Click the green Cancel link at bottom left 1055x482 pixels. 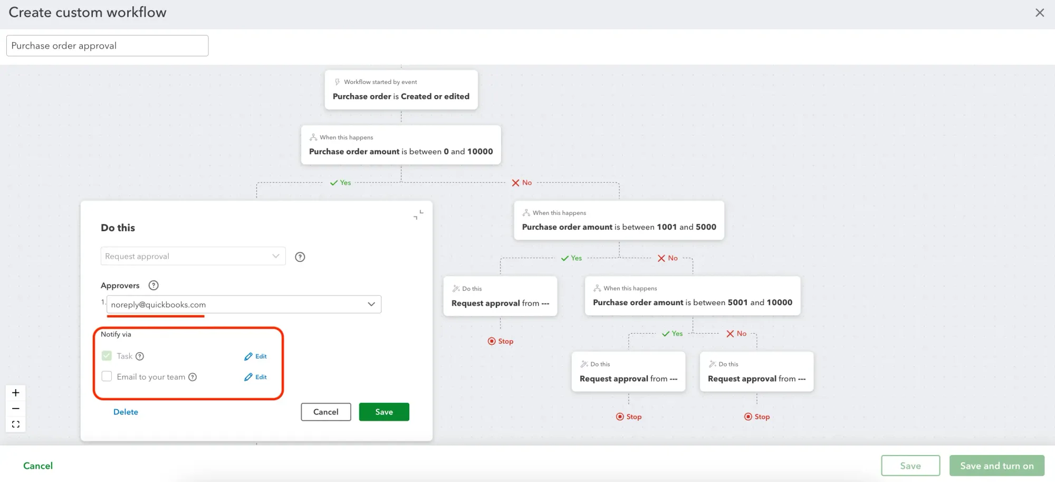(38, 465)
